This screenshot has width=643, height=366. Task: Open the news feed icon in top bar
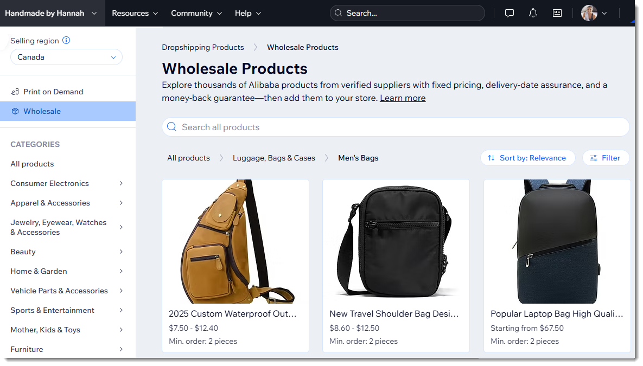coord(557,12)
